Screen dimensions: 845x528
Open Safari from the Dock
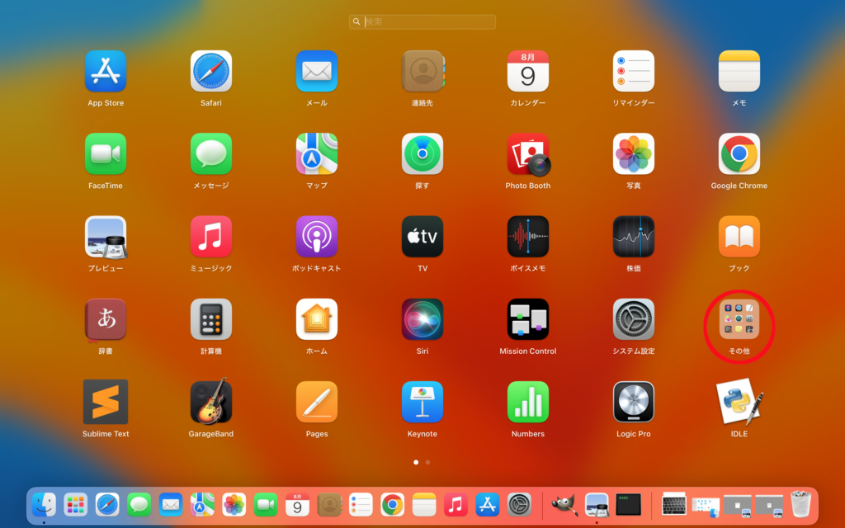pyautogui.click(x=107, y=505)
